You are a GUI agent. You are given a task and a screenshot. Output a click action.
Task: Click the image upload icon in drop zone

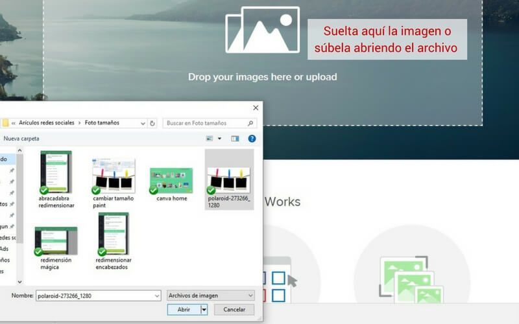(262, 30)
